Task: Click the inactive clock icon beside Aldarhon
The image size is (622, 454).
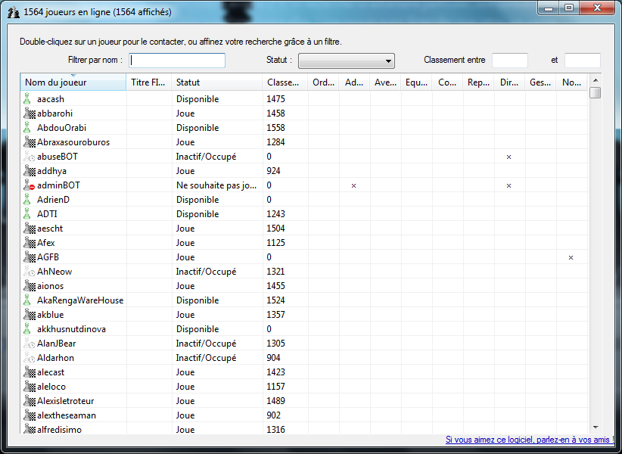Action: 30,358
